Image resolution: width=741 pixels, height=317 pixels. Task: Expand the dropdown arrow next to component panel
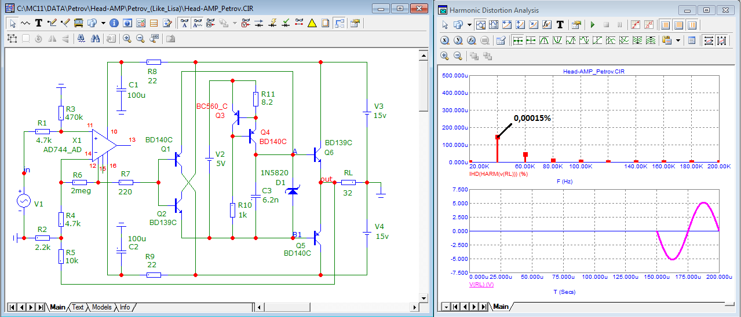point(103,23)
